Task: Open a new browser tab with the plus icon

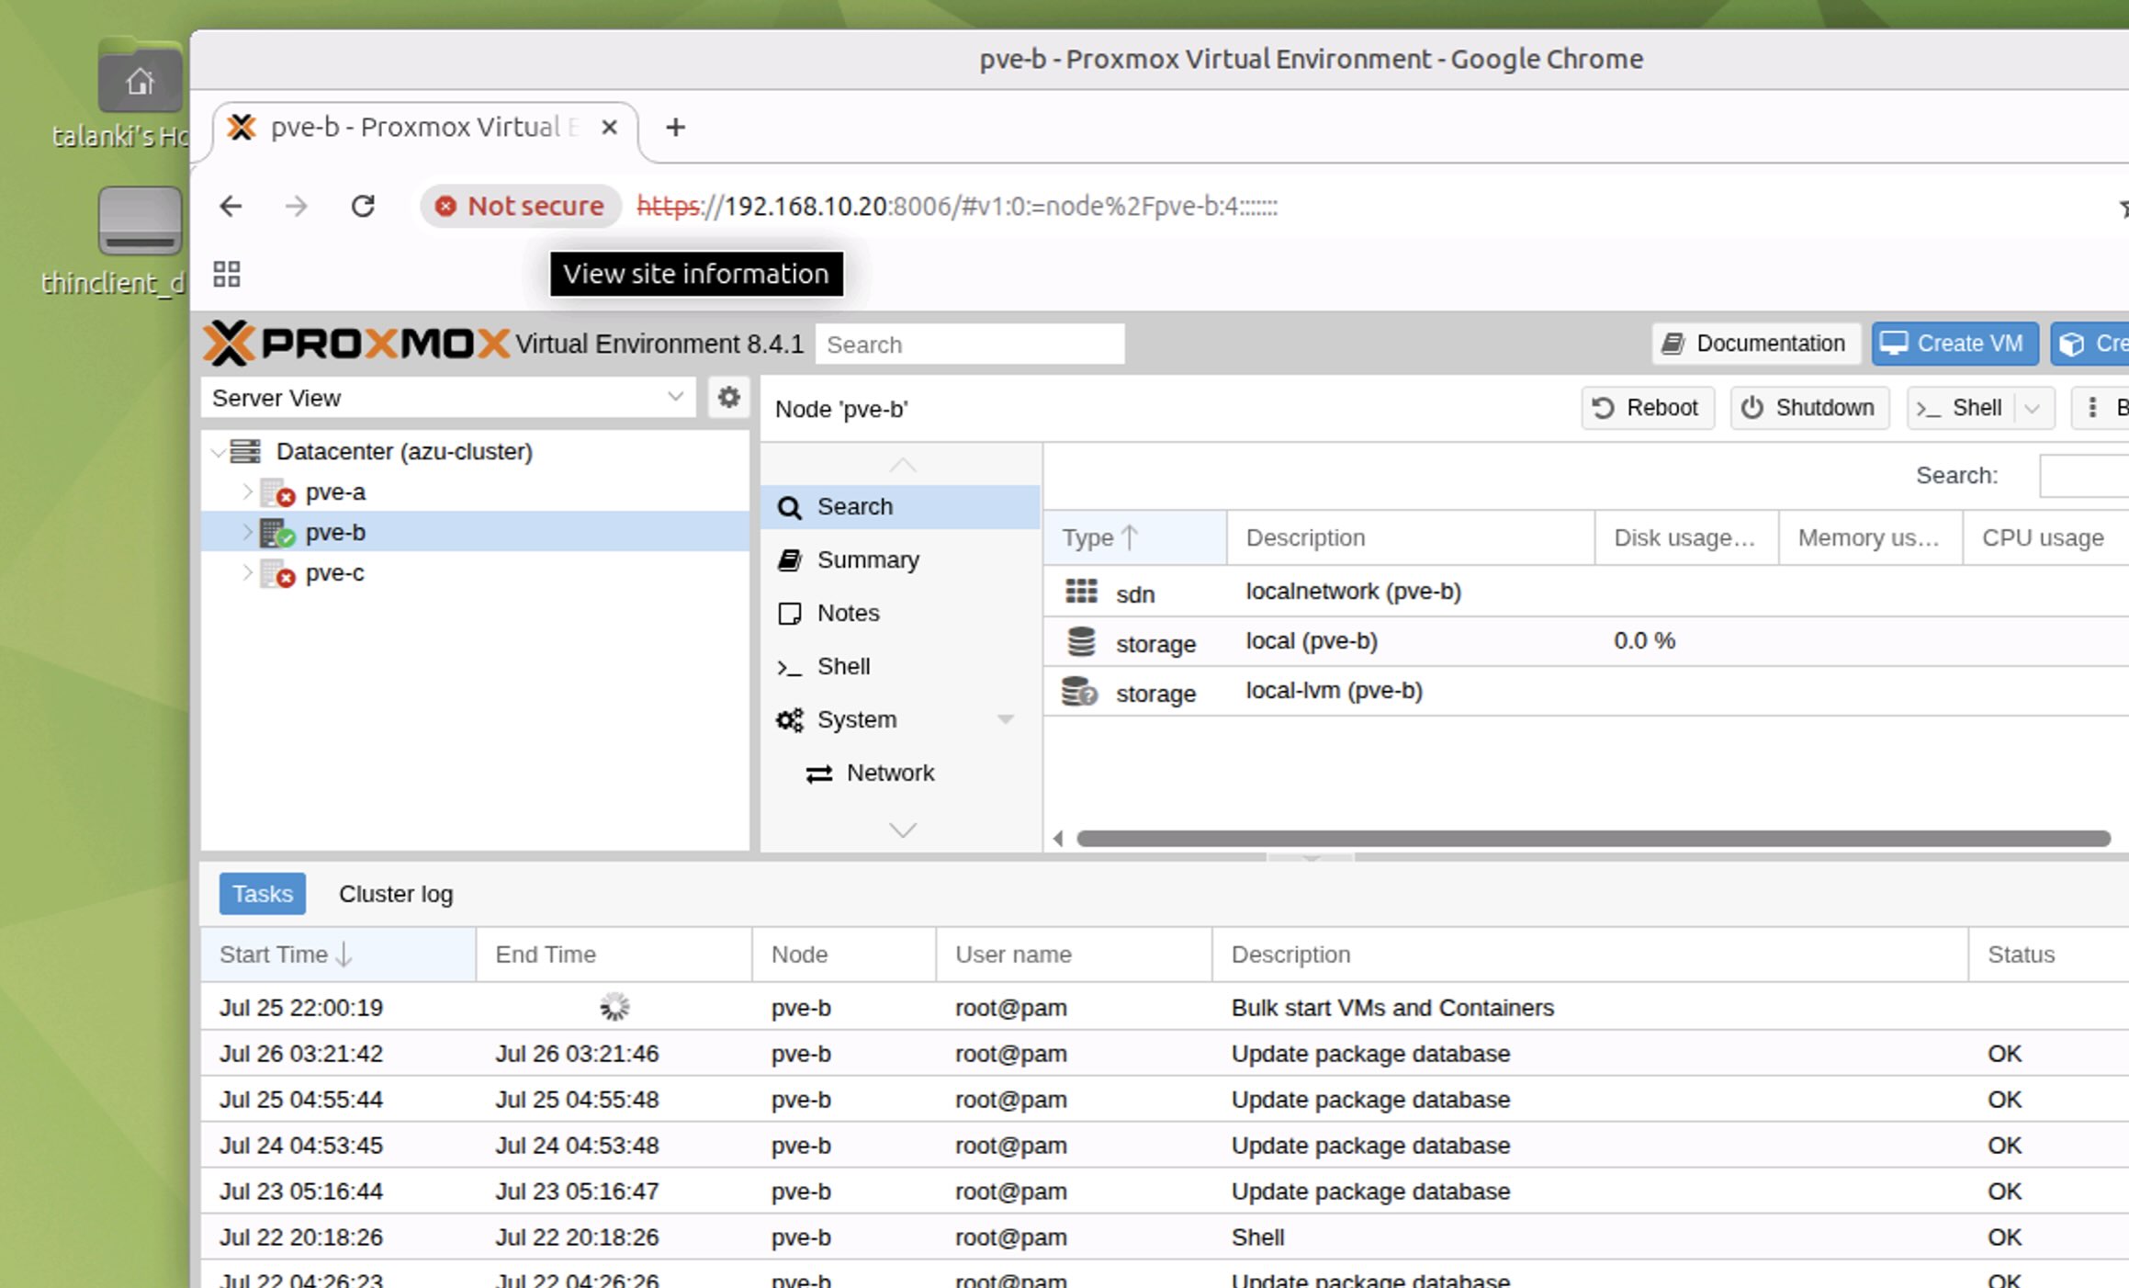Action: pos(675,127)
